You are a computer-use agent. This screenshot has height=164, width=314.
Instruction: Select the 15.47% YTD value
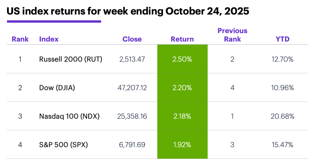pos(283,145)
